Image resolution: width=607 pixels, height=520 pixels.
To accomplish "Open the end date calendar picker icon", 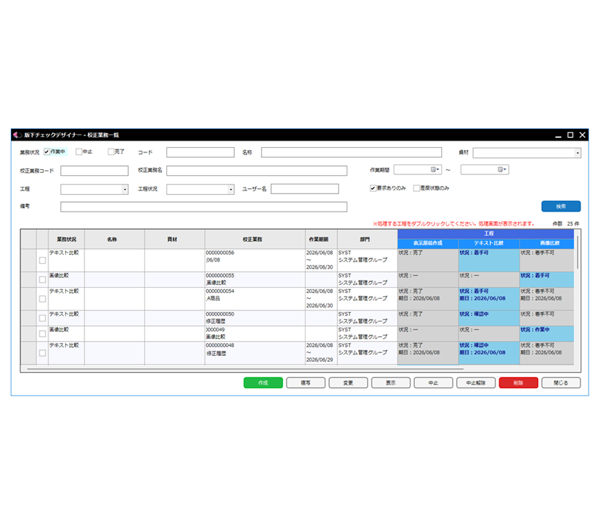I will (501, 169).
